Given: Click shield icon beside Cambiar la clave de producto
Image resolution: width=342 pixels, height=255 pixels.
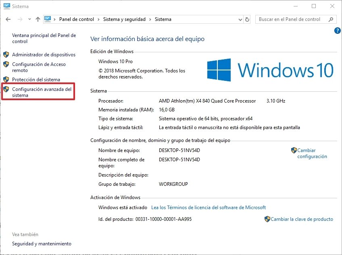Looking at the screenshot, I should click(267, 219).
